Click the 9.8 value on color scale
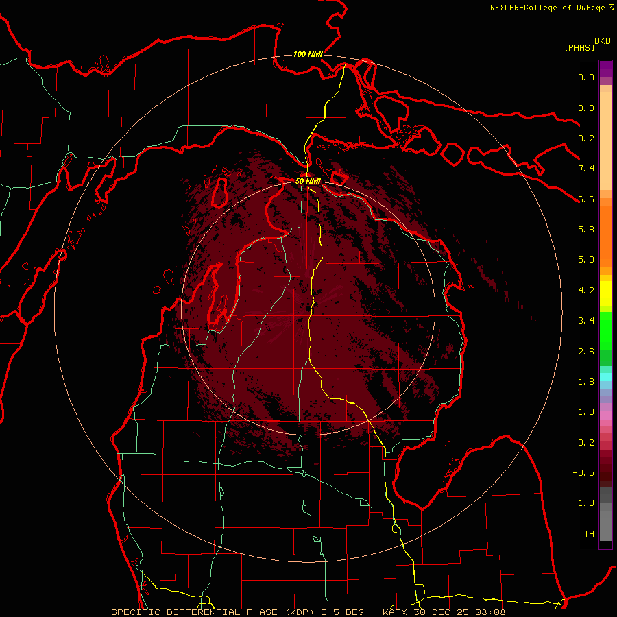The width and height of the screenshot is (617, 617). click(x=586, y=77)
